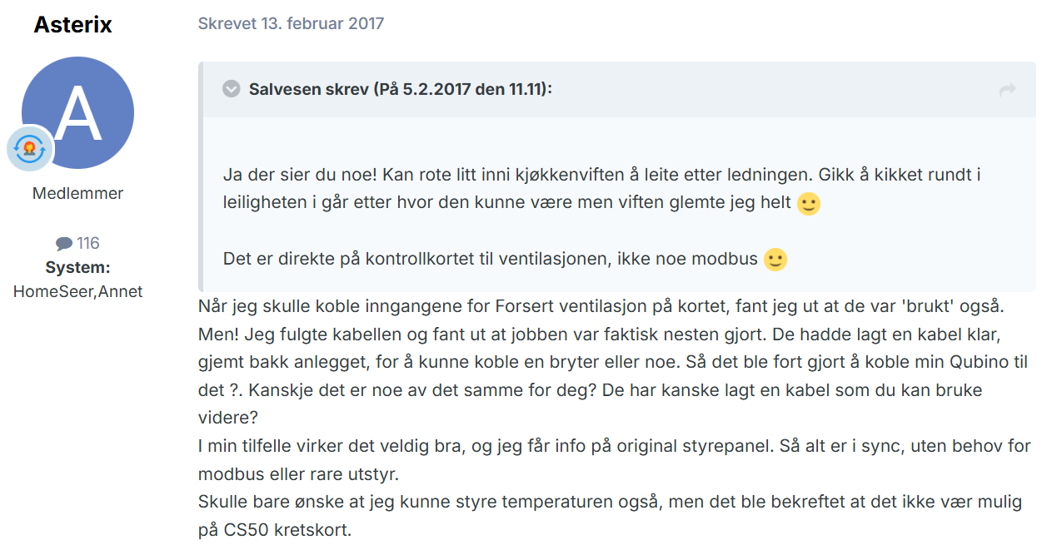Click the rank badge on Asterix's avatar
Viewport: 1042px width, 550px height.
pyautogui.click(x=31, y=149)
